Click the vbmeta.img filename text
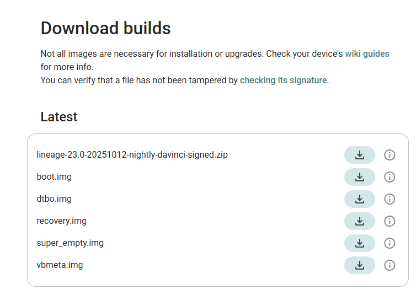416x295 pixels. tap(60, 265)
